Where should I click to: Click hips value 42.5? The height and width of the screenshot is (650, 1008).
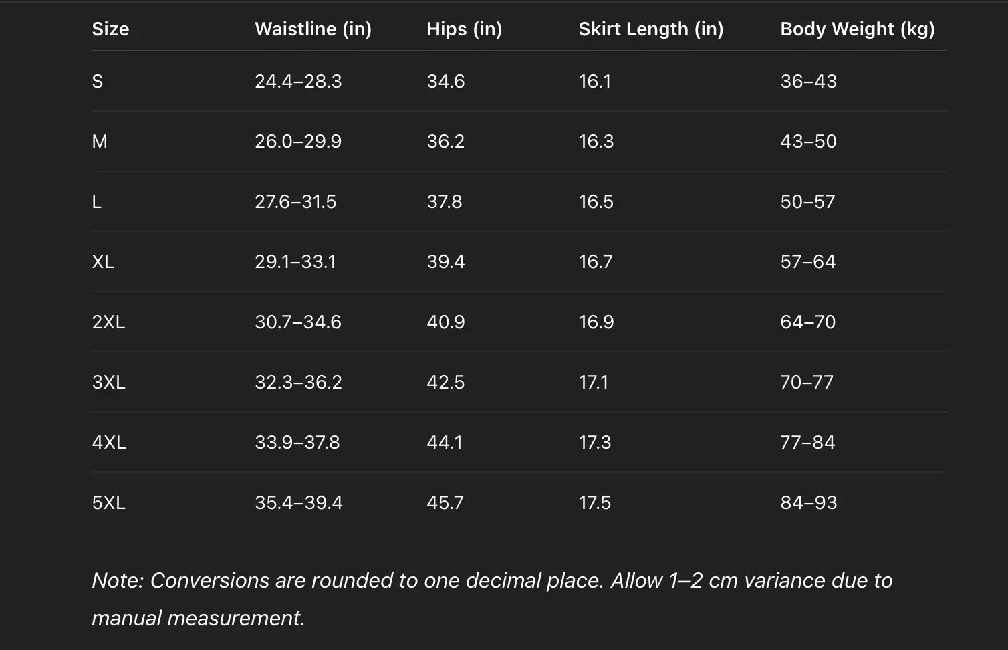[445, 383]
